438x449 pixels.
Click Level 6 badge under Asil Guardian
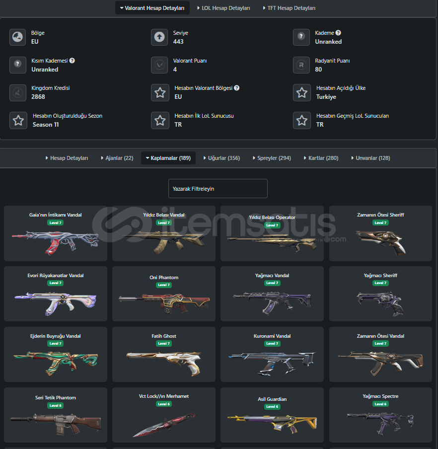(x=272, y=406)
